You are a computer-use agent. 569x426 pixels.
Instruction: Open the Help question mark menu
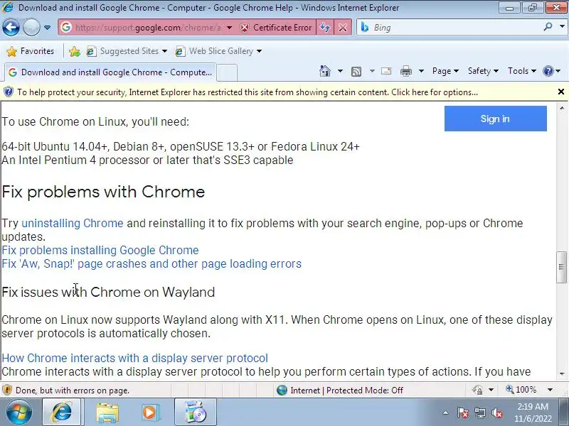pyautogui.click(x=552, y=71)
